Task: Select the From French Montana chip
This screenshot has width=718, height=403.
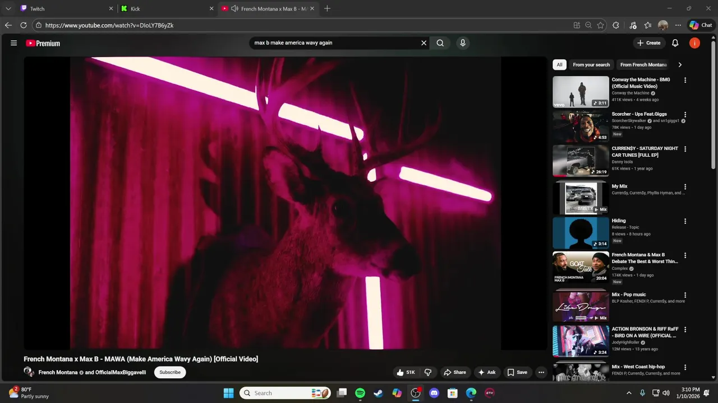Action: [643, 65]
